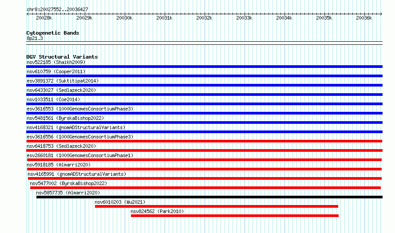Screen dimensions: 395x233
Task: Click the blue bar under nsv610759
Action: [204, 76]
